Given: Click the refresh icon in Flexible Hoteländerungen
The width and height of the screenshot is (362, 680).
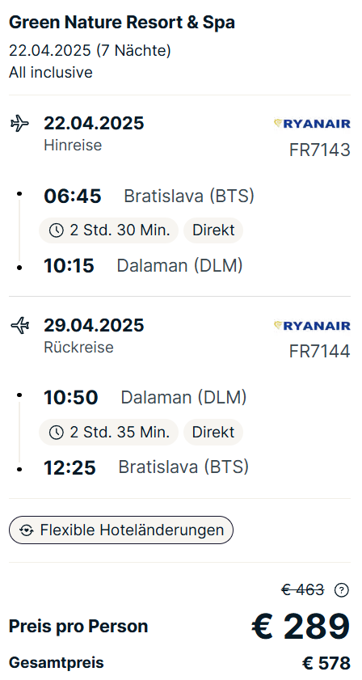Looking at the screenshot, I should tap(27, 530).
